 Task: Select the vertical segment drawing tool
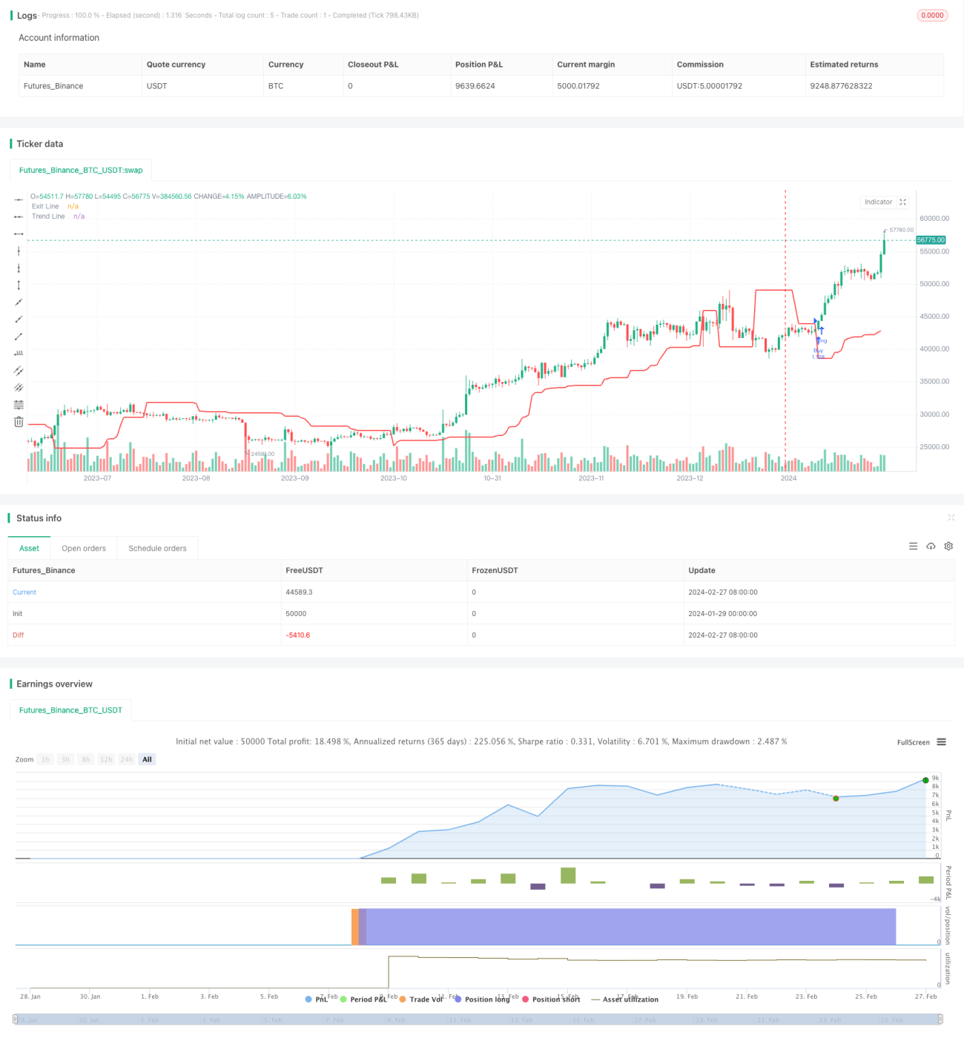click(x=19, y=285)
